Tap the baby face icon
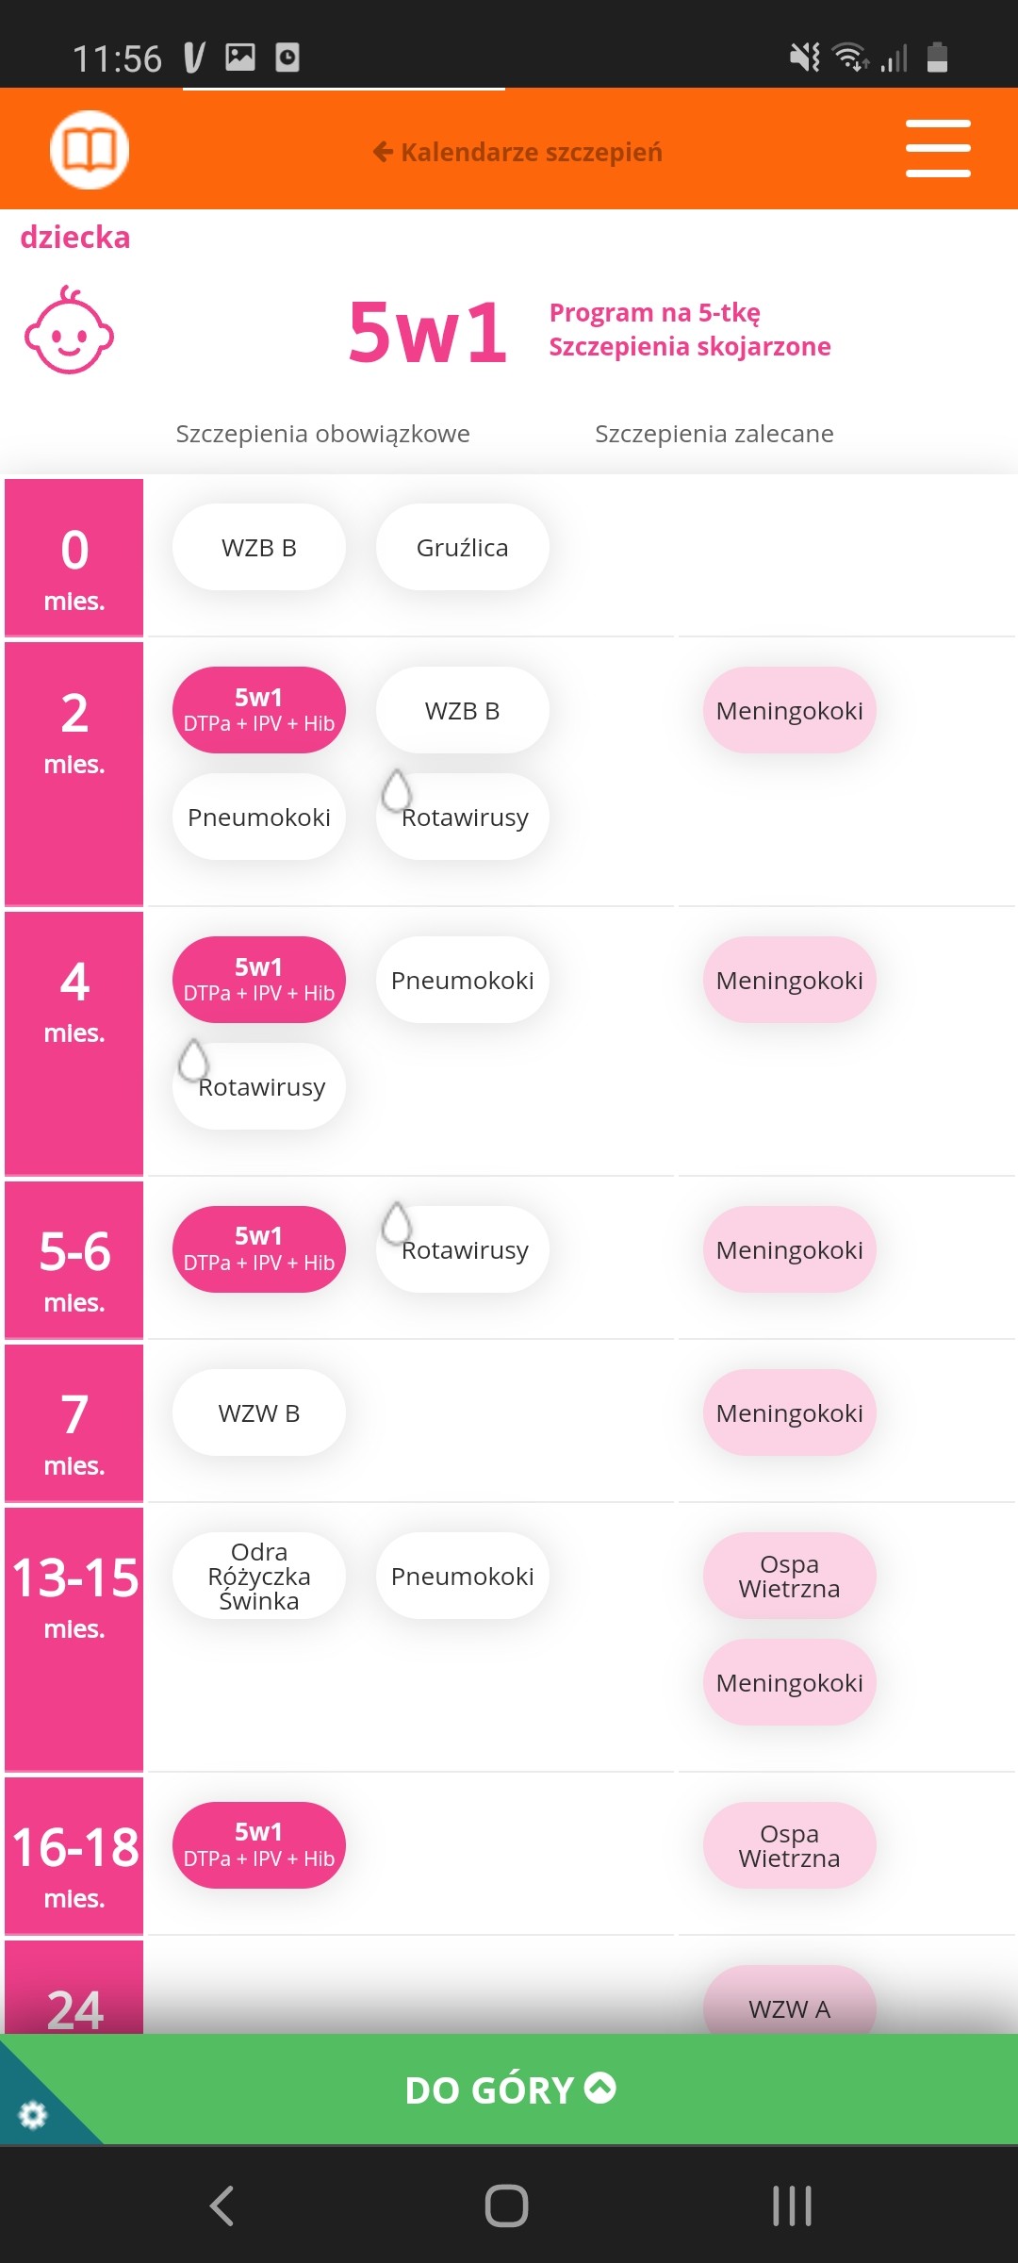This screenshot has width=1018, height=2263. pos(69,331)
